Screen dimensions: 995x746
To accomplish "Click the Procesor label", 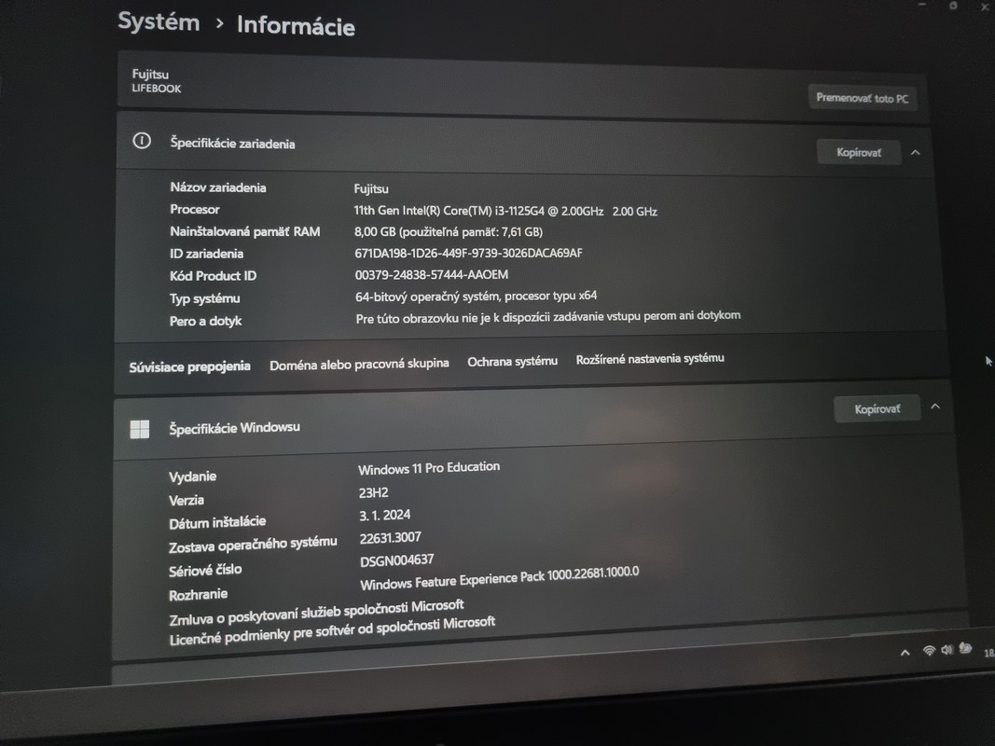I will pyautogui.click(x=195, y=209).
